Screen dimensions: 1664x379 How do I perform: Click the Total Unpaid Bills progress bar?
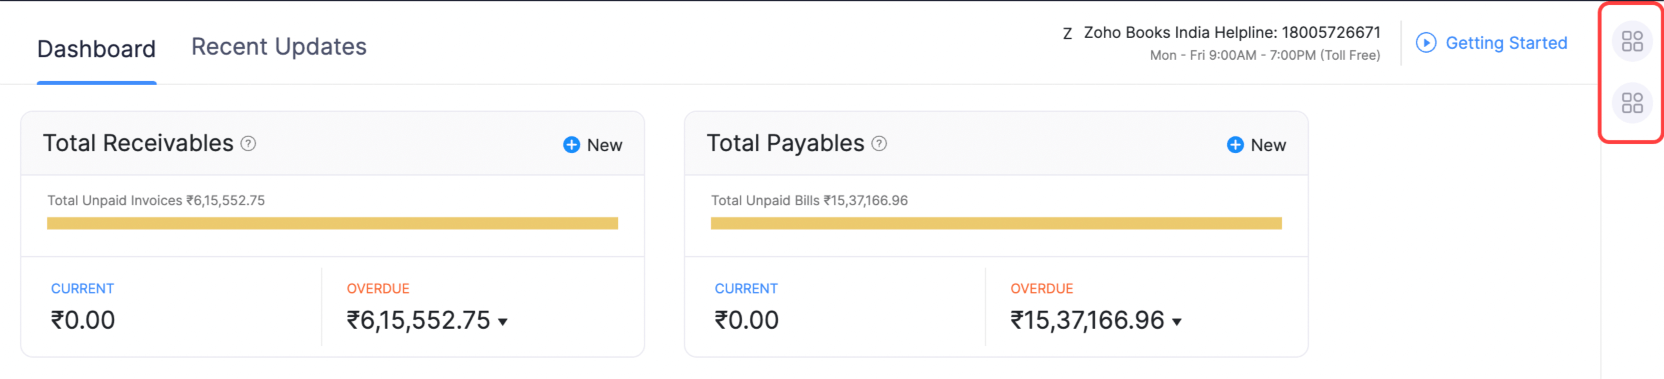(996, 224)
